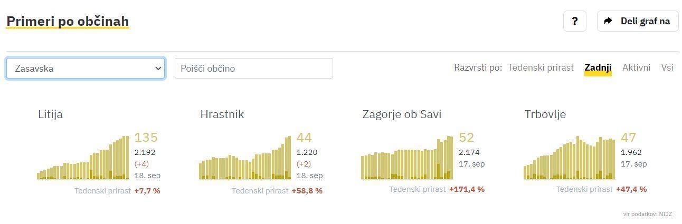Click the Zagorje ob Savi title
The image size is (682, 224).
401,114
